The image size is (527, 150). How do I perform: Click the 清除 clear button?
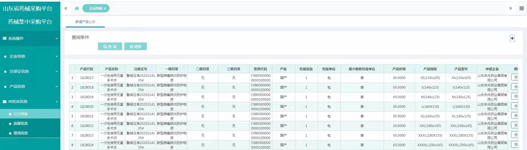click(x=135, y=47)
